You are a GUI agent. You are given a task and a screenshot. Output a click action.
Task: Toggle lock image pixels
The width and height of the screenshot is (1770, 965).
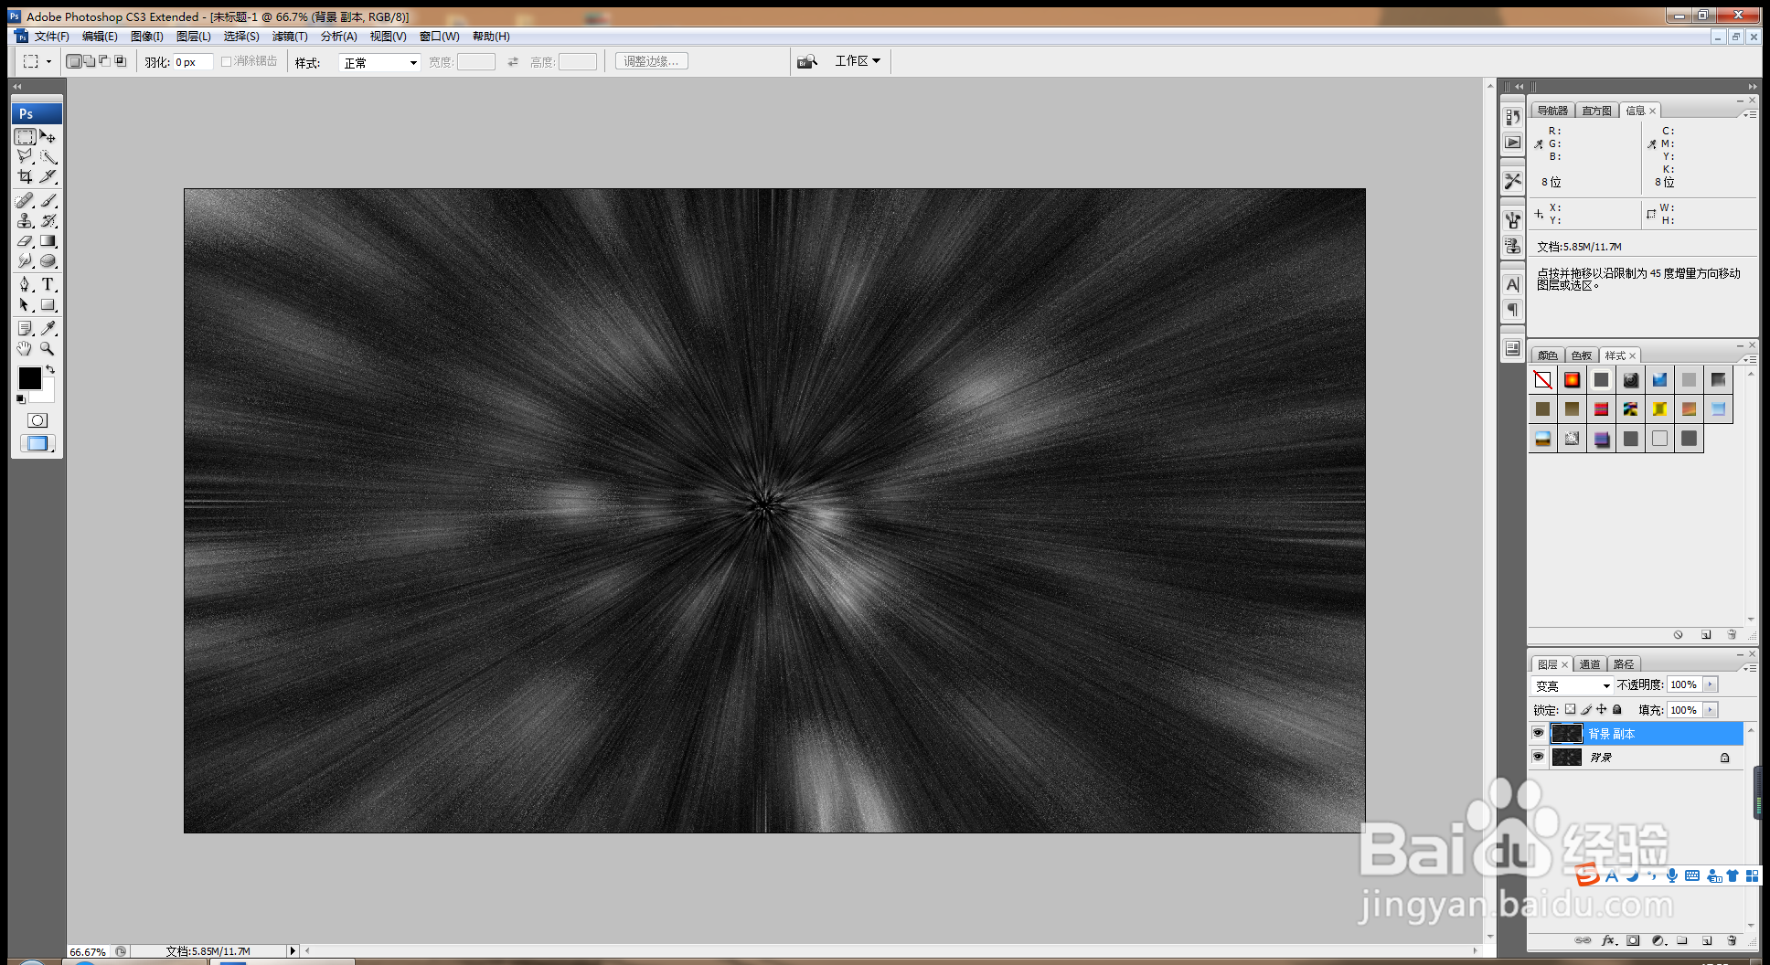click(x=1586, y=709)
